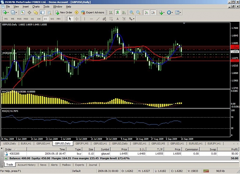The width and height of the screenshot is (240, 174).
Task: Select the crosshair tool
Action: [77, 19]
